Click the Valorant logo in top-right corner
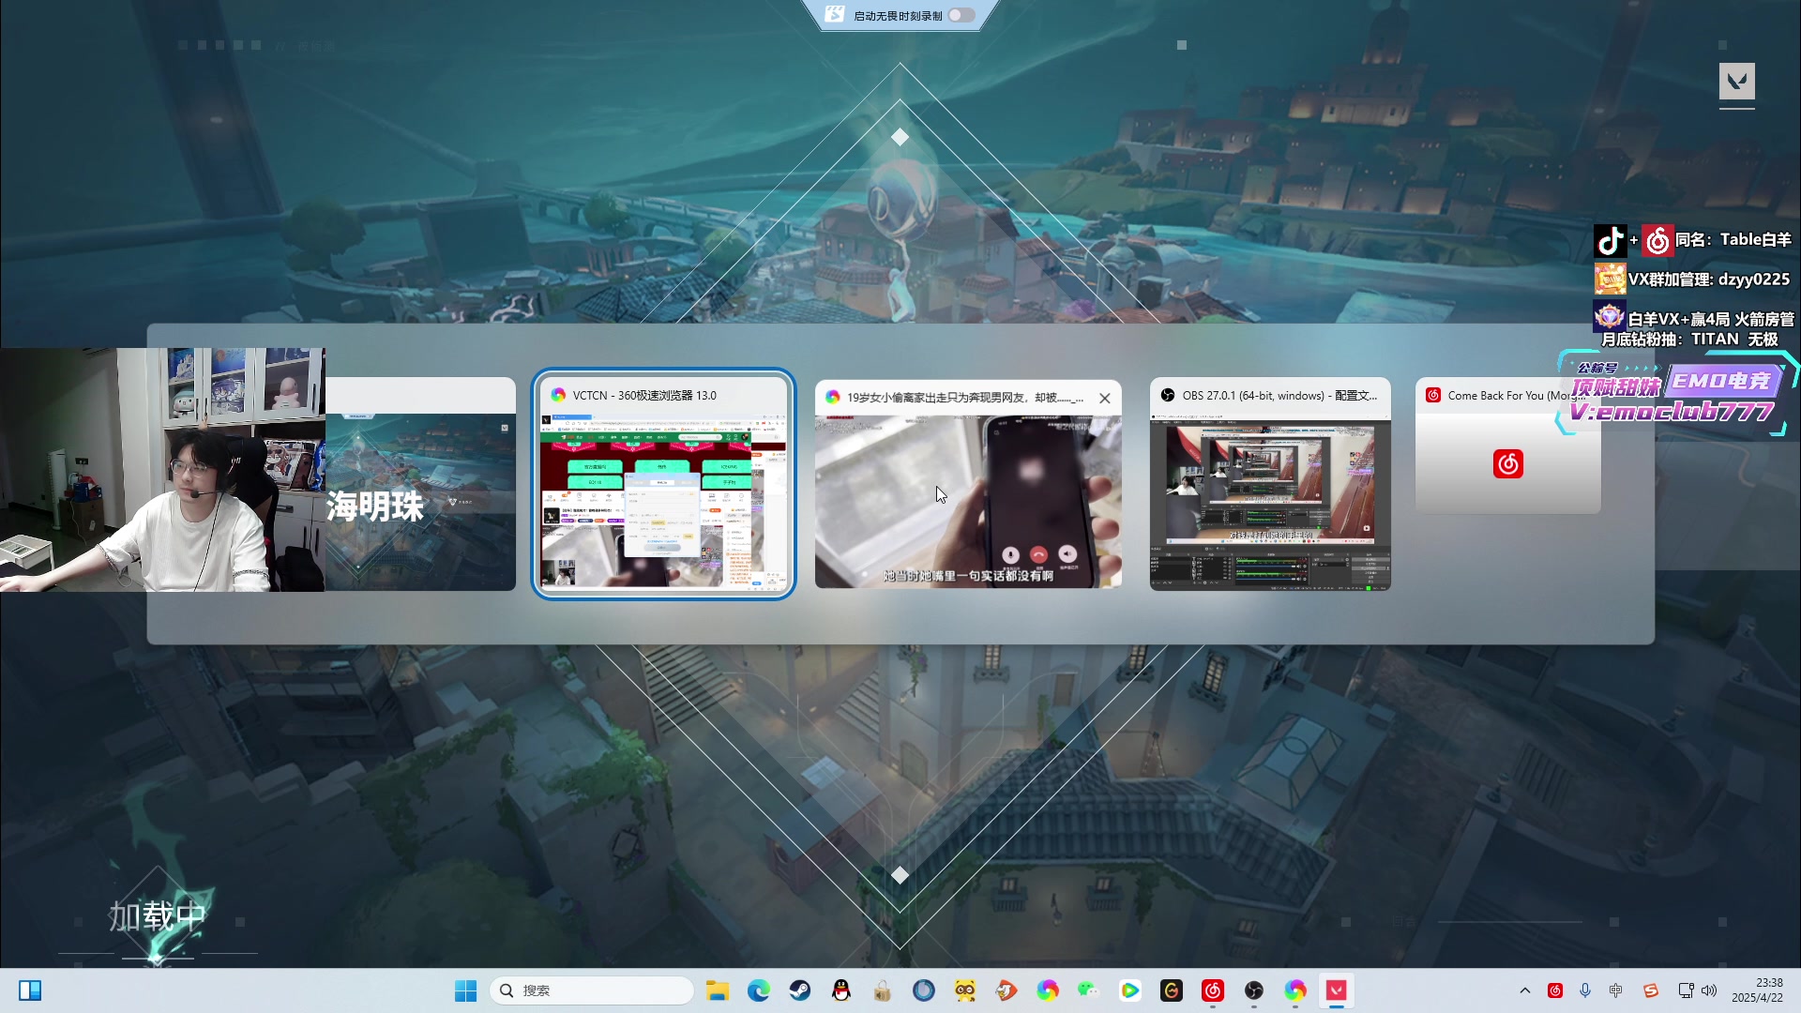 point(1737,82)
